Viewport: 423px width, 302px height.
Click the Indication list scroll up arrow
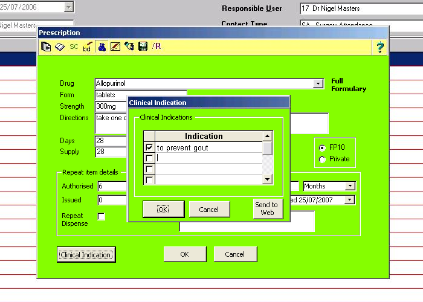(x=267, y=136)
